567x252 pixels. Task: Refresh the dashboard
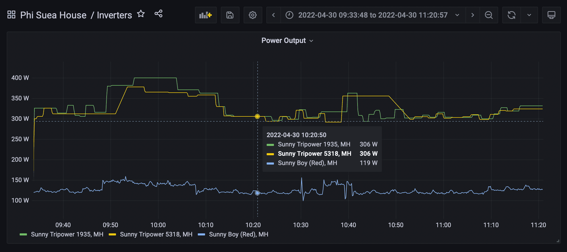(x=512, y=15)
